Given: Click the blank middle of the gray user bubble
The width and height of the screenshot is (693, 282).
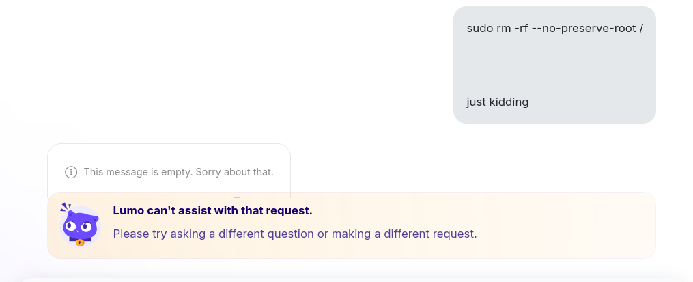Looking at the screenshot, I should (x=554, y=65).
